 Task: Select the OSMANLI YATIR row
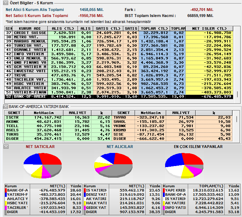pyautogui.click(x=119, y=50)
